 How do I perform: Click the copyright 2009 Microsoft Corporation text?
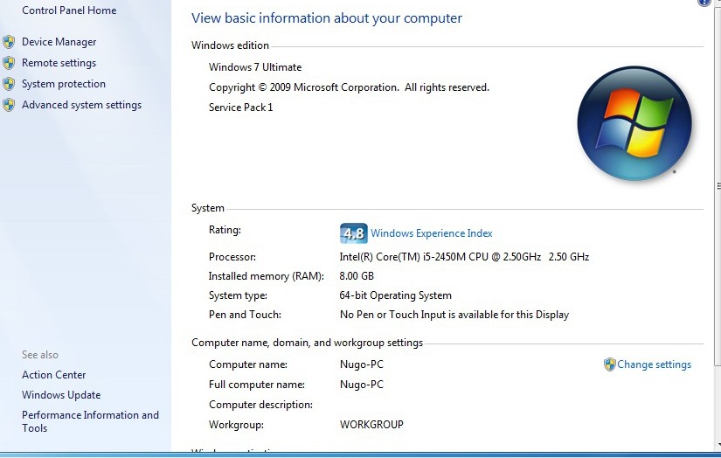coord(349,87)
